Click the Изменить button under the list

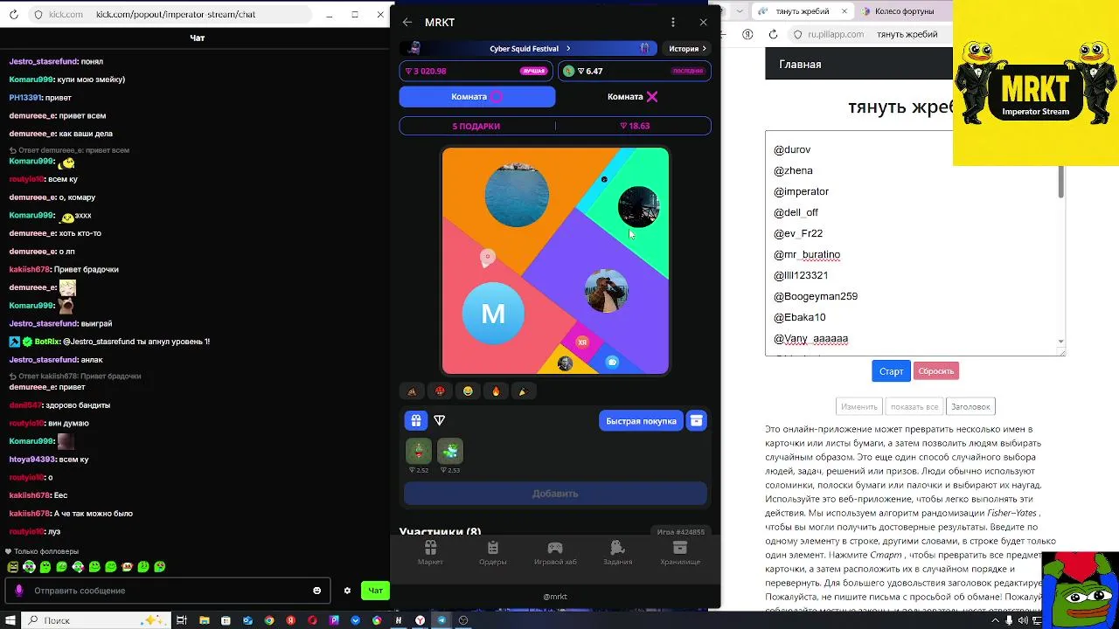pyautogui.click(x=858, y=407)
